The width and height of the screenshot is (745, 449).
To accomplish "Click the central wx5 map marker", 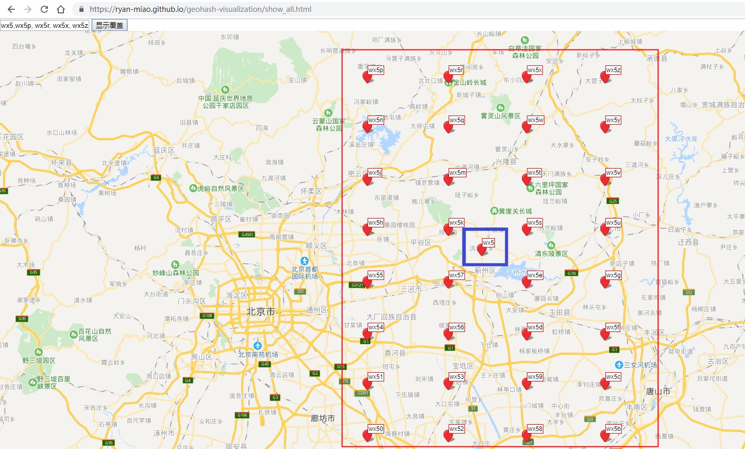I will click(x=482, y=250).
